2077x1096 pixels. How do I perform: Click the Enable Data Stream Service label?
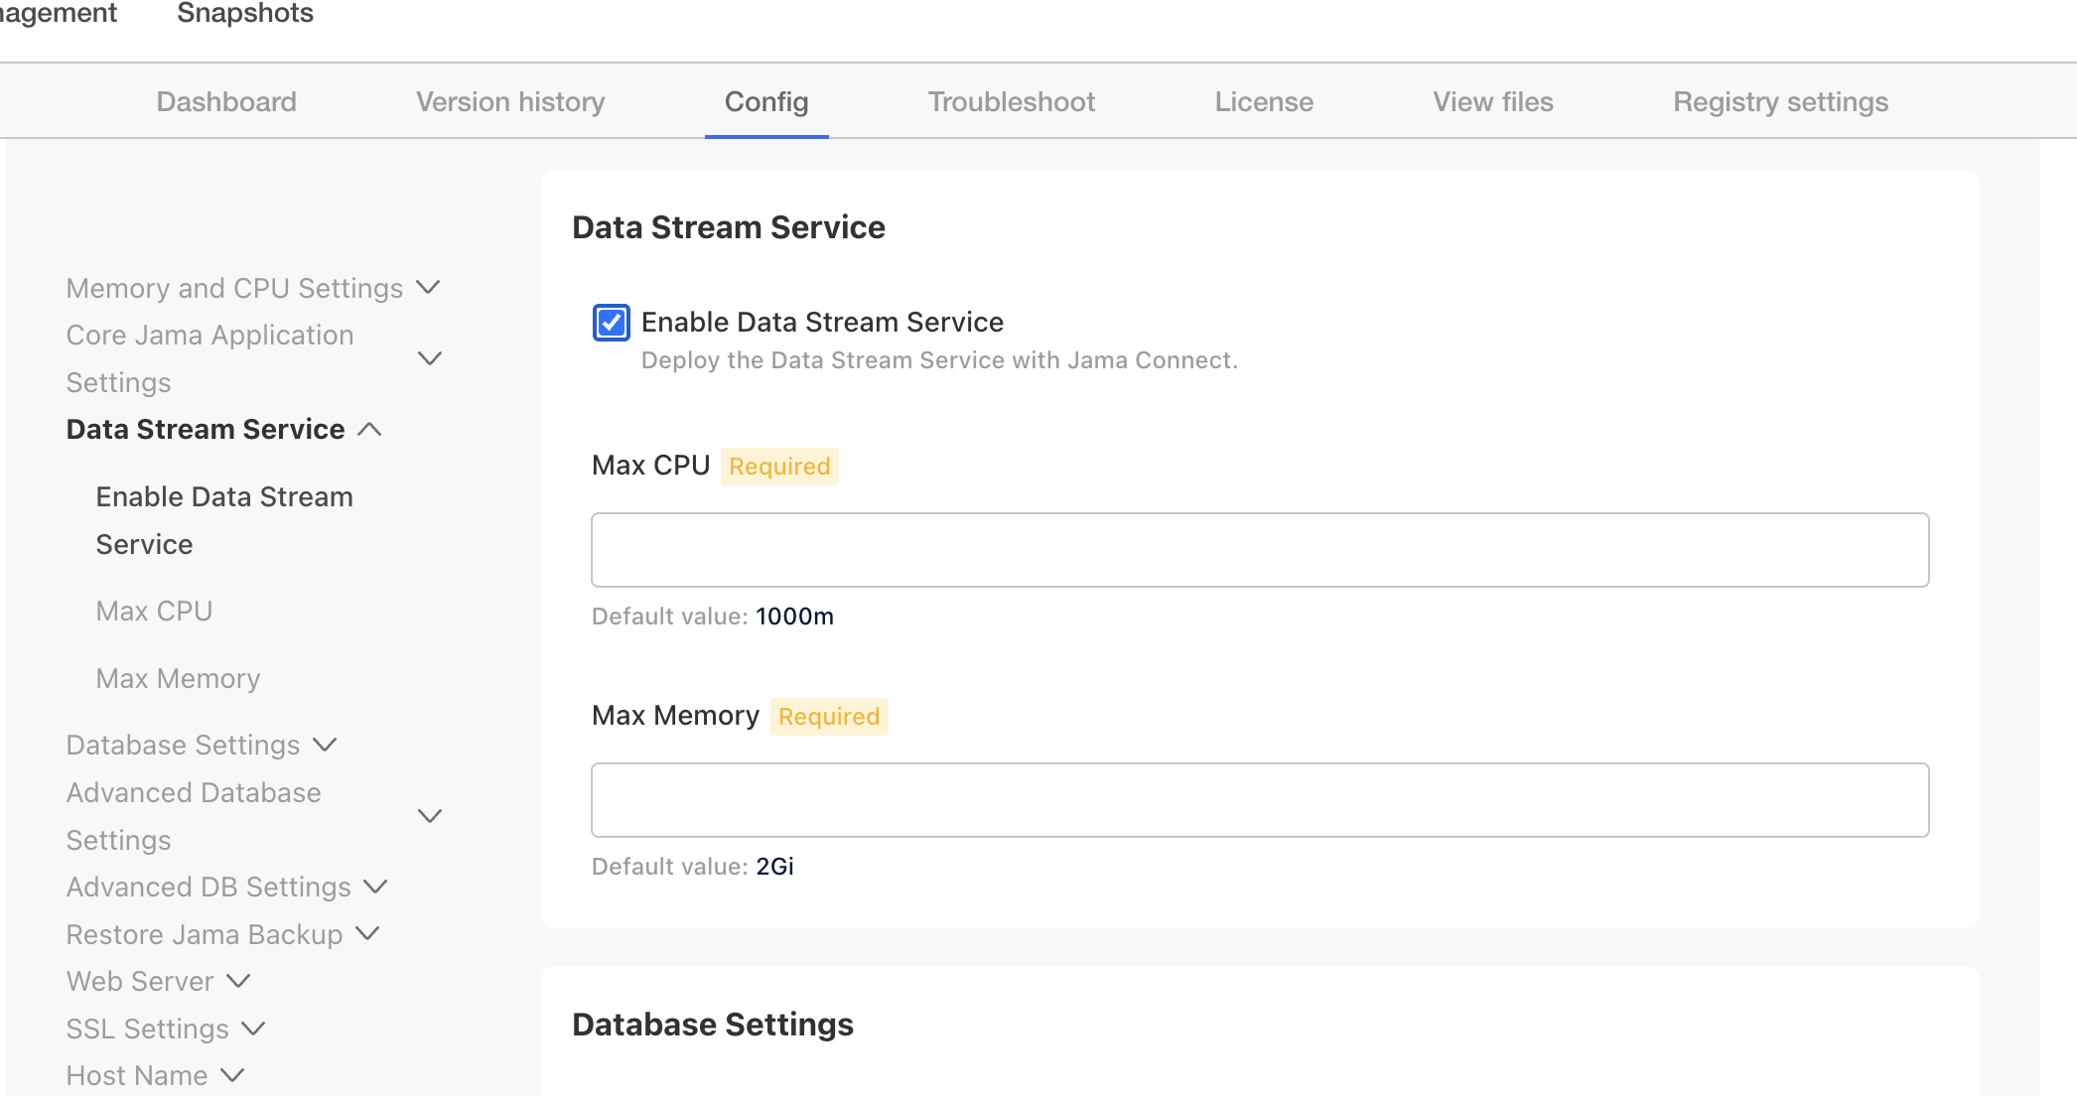[822, 322]
